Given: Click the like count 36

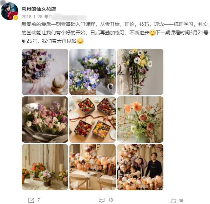Looking at the screenshot, I should [x=181, y=200].
